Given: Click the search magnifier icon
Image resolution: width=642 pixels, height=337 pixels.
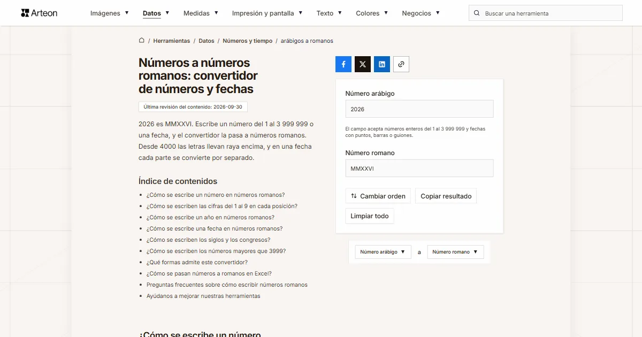Looking at the screenshot, I should (477, 13).
